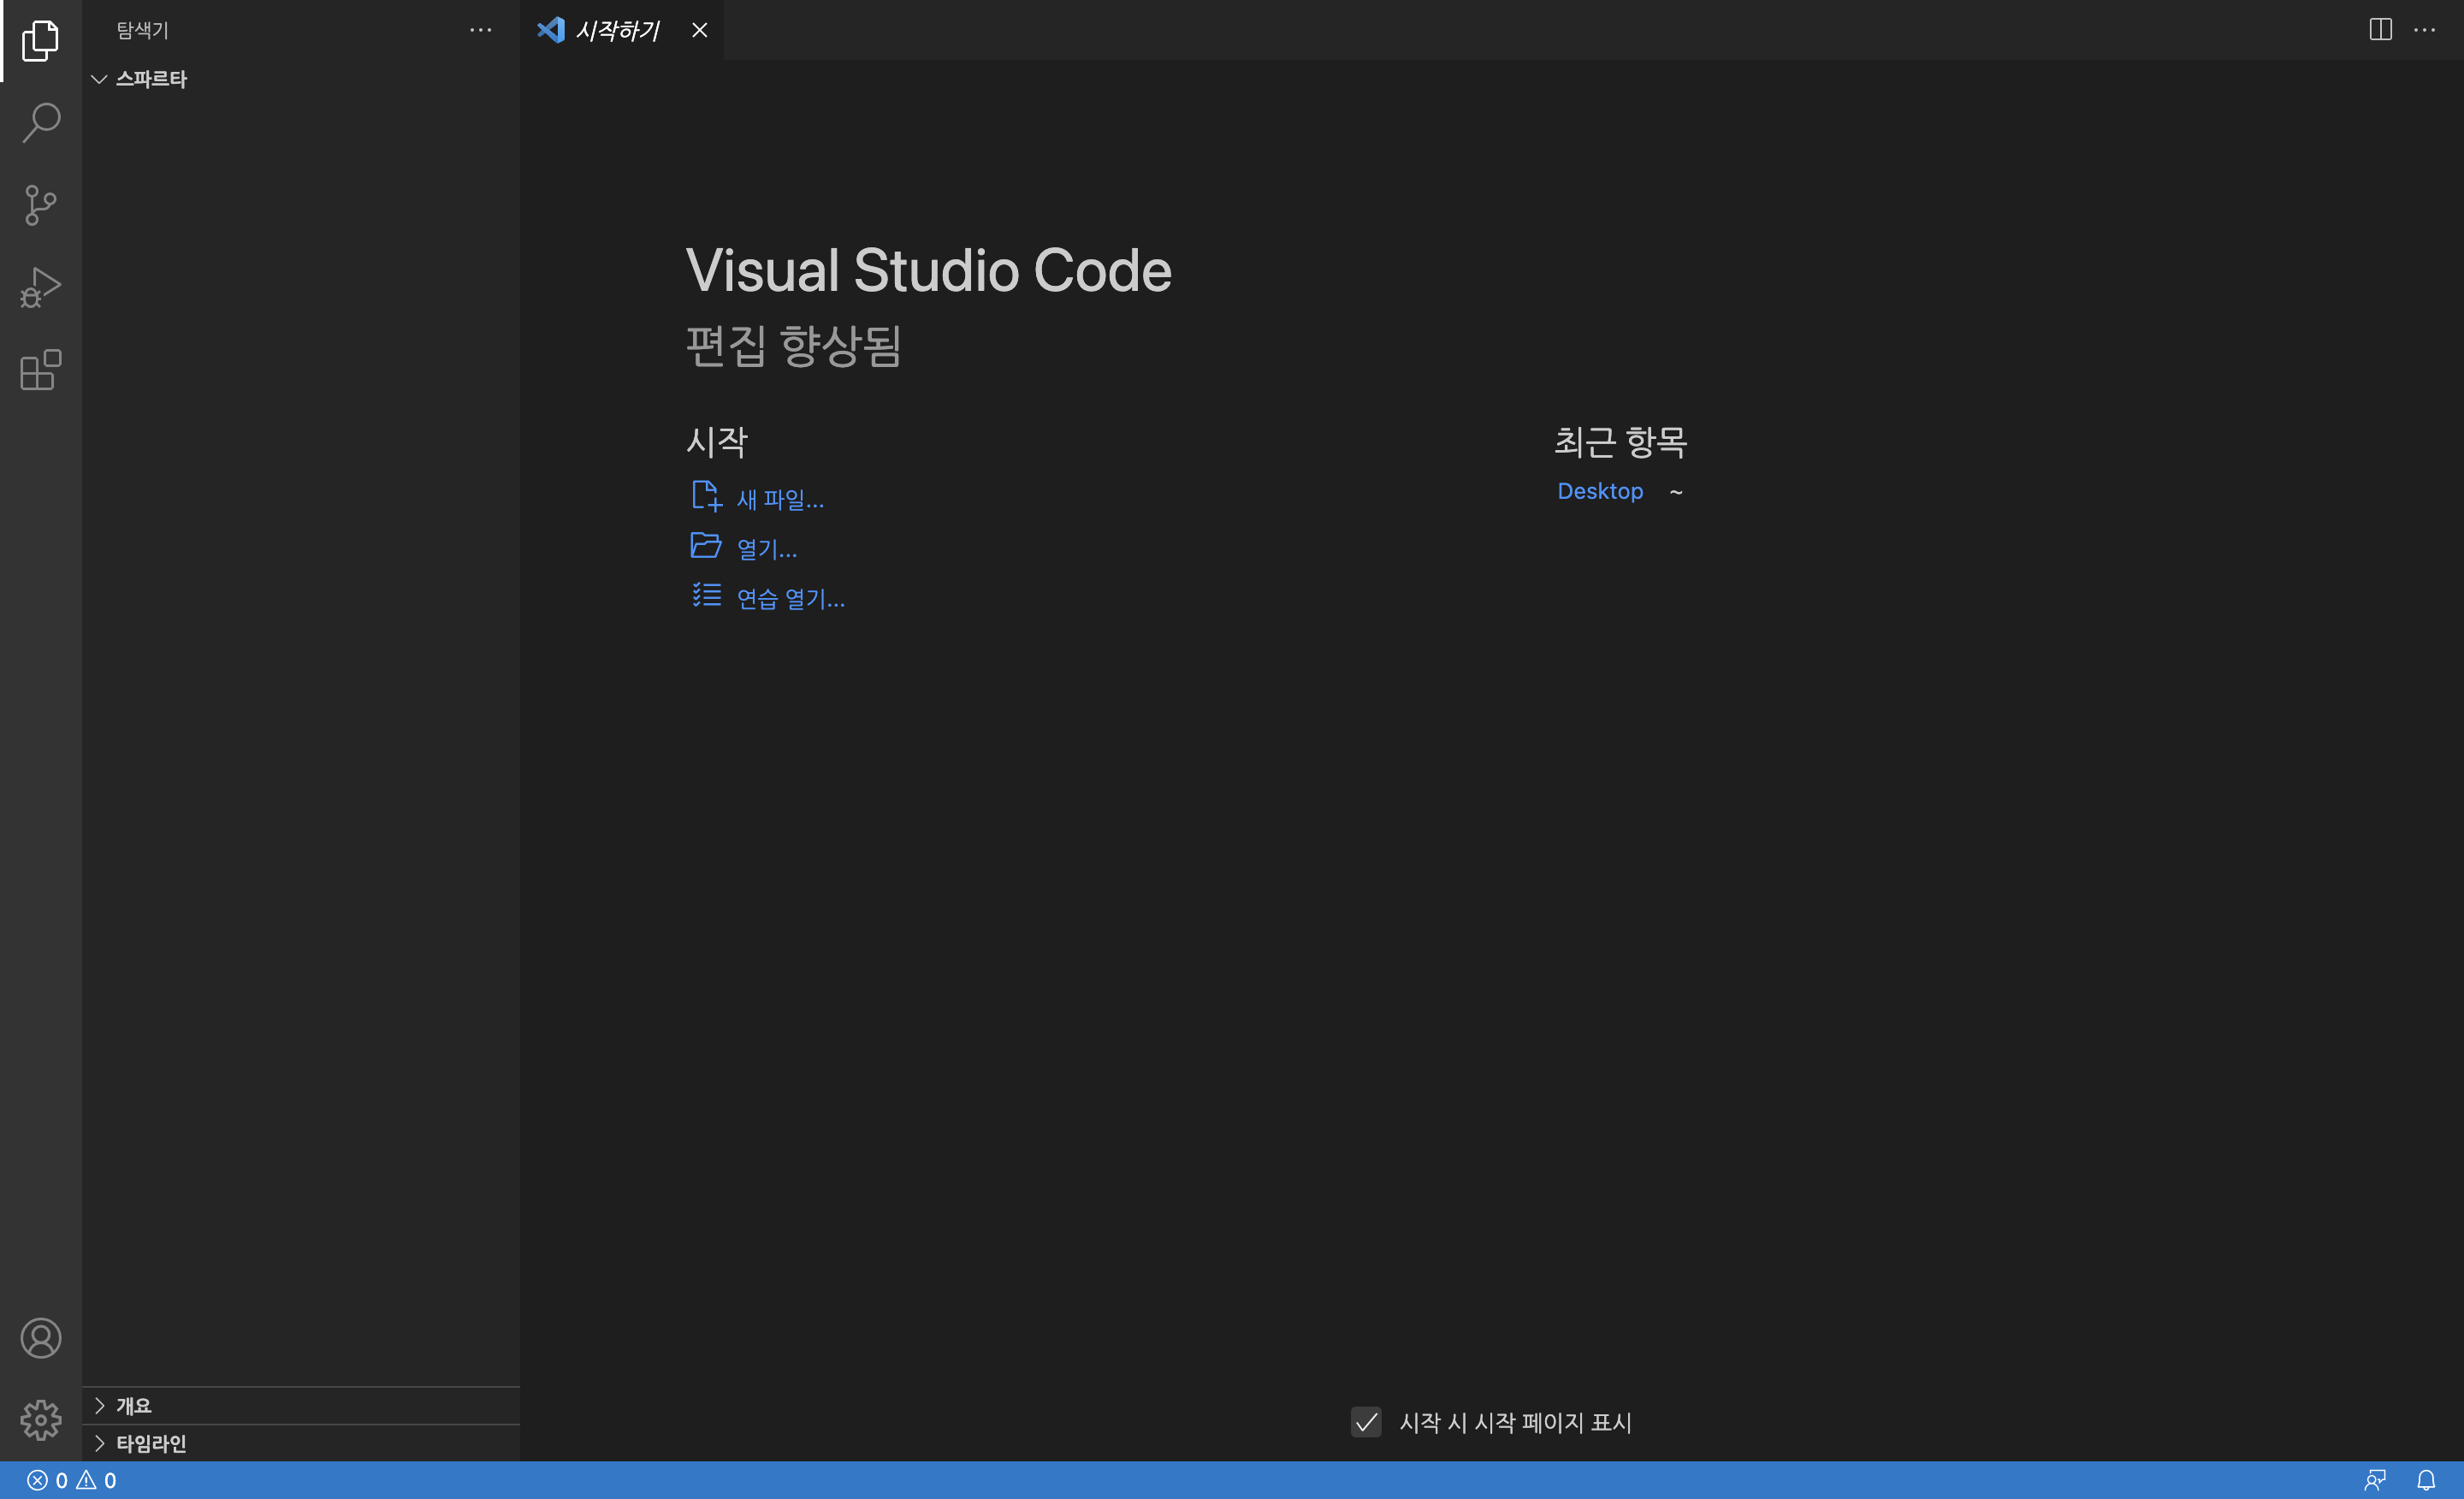This screenshot has width=2464, height=1499.
Task: Click the 새 파일... link
Action: click(x=758, y=498)
